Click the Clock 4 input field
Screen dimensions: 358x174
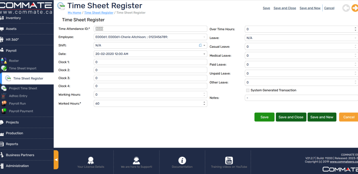click(150, 86)
